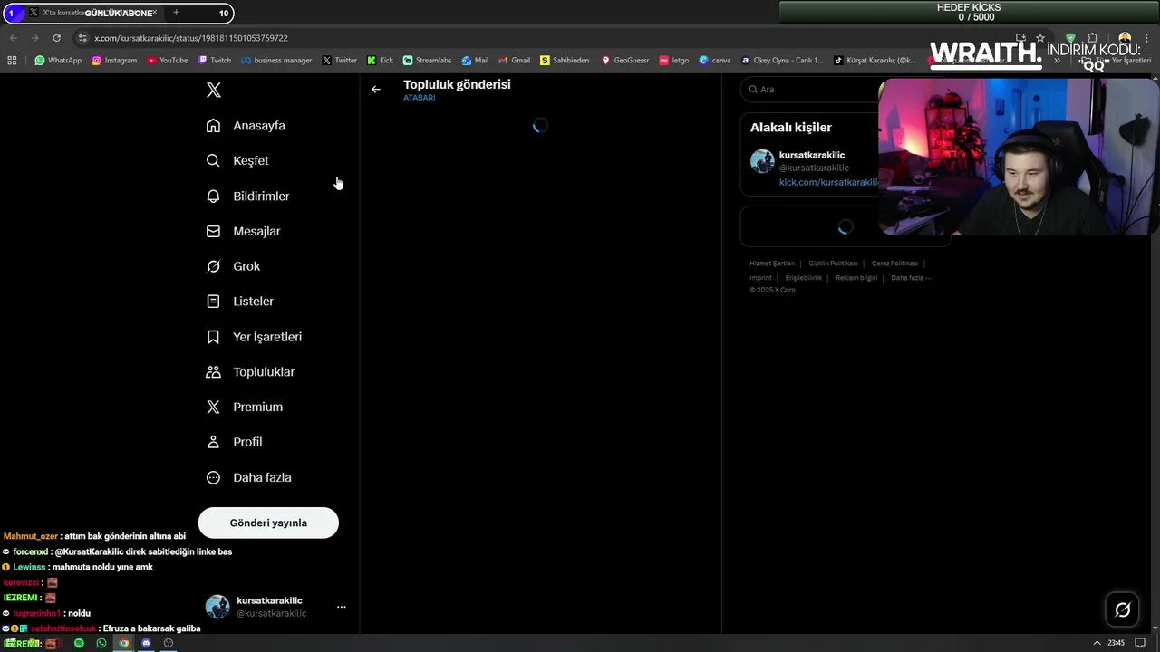Click the Ara search field

tap(811, 90)
